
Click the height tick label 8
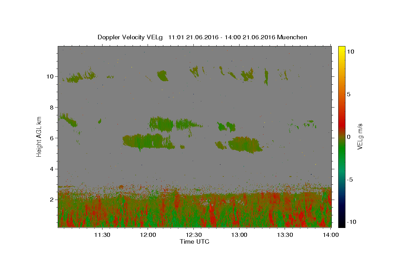tap(52, 107)
